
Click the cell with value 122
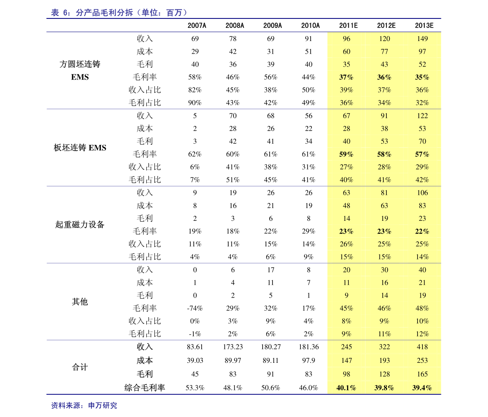pos(422,116)
